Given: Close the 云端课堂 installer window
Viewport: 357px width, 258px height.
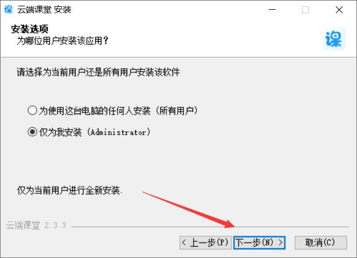Looking at the screenshot, I should tap(339, 10).
